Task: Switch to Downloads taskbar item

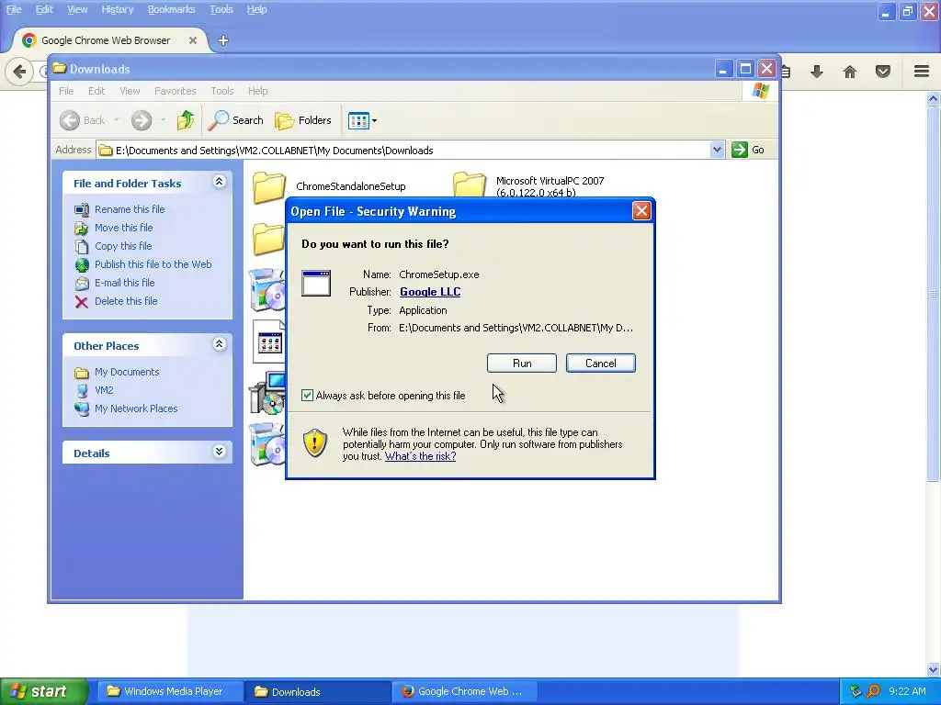Action: 317,691
